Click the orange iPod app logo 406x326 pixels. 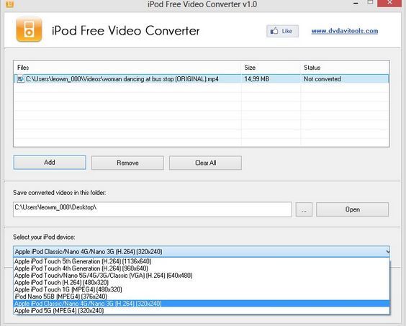point(29,30)
